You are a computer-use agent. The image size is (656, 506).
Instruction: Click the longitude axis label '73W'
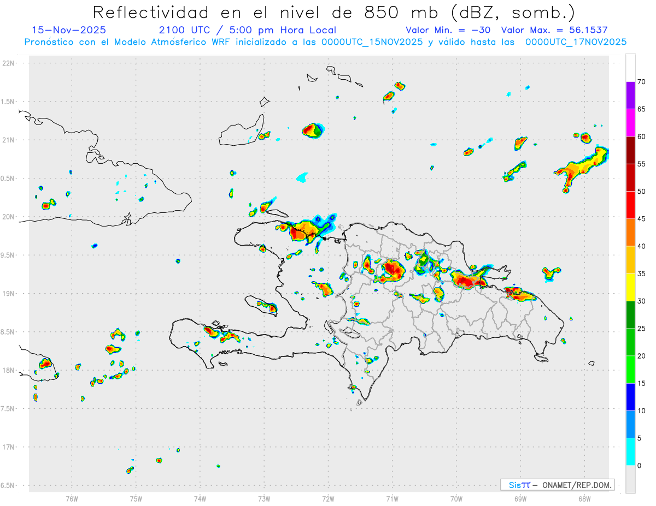(x=264, y=498)
